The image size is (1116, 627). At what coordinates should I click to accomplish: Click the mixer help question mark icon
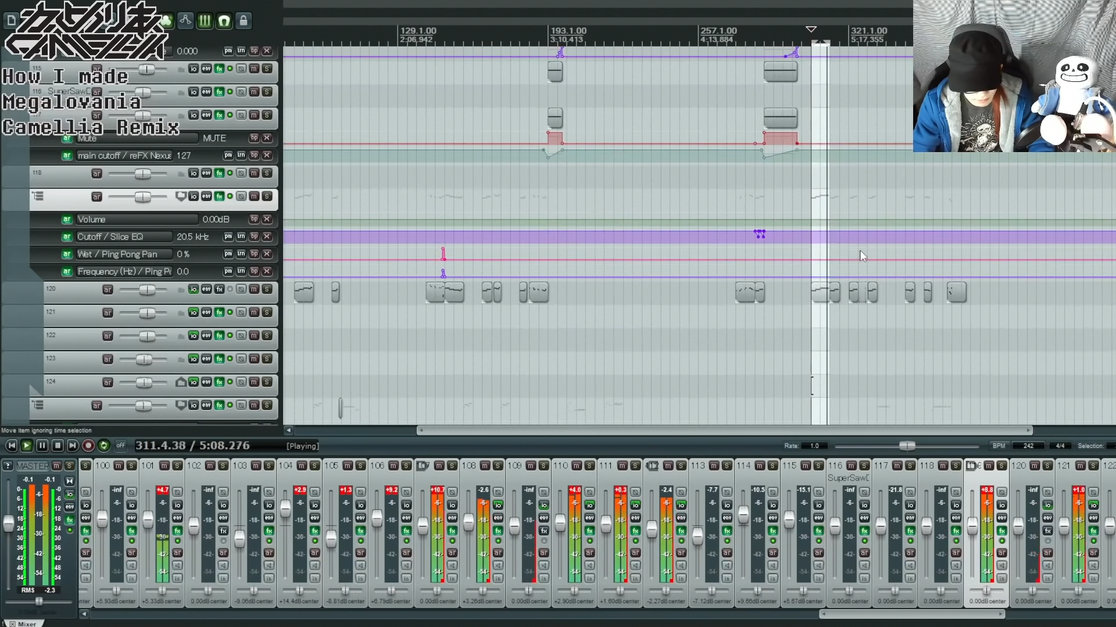[x=8, y=466]
